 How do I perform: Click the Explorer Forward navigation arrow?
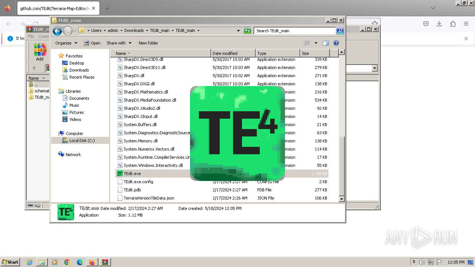[x=68, y=31]
